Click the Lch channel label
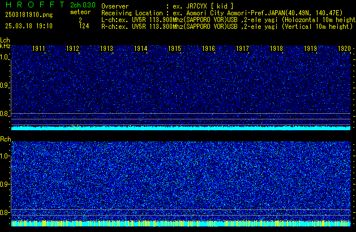 (5, 40)
